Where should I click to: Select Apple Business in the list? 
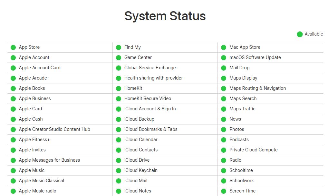(x=35, y=98)
